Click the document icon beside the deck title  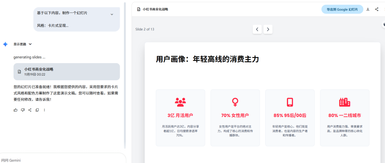[139, 9]
